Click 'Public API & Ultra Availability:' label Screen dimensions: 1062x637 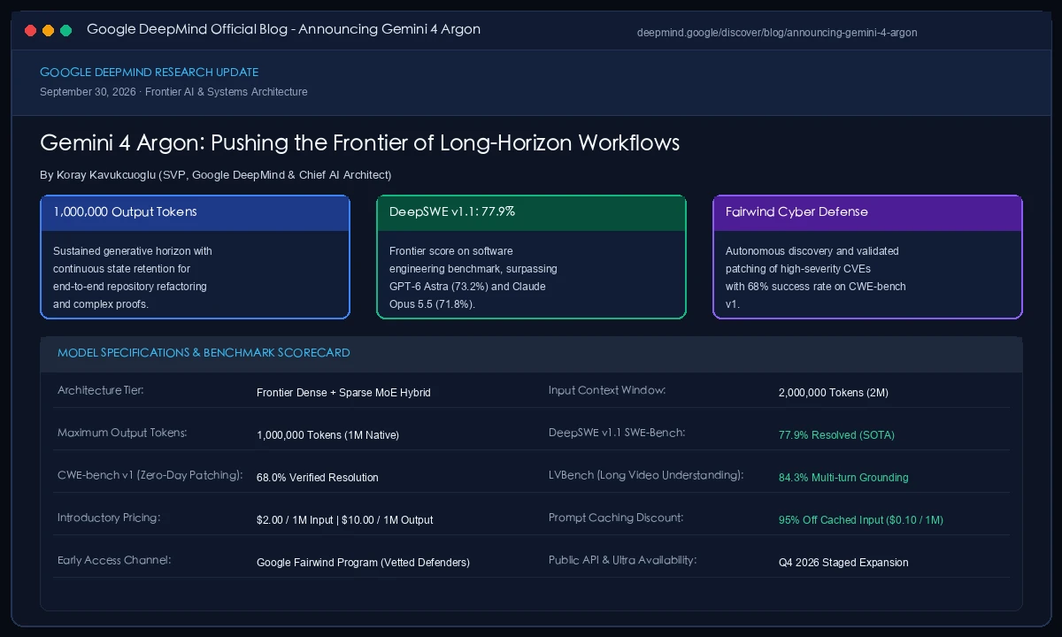(623, 560)
